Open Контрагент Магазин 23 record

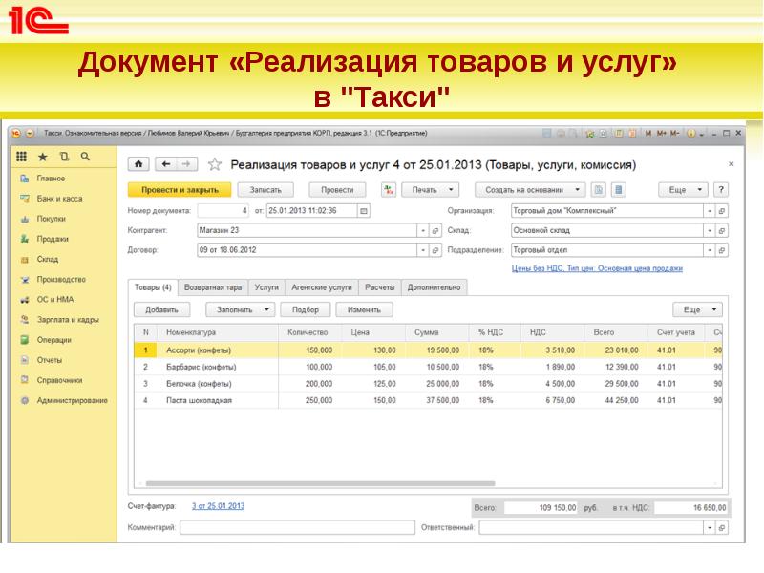pyautogui.click(x=435, y=230)
